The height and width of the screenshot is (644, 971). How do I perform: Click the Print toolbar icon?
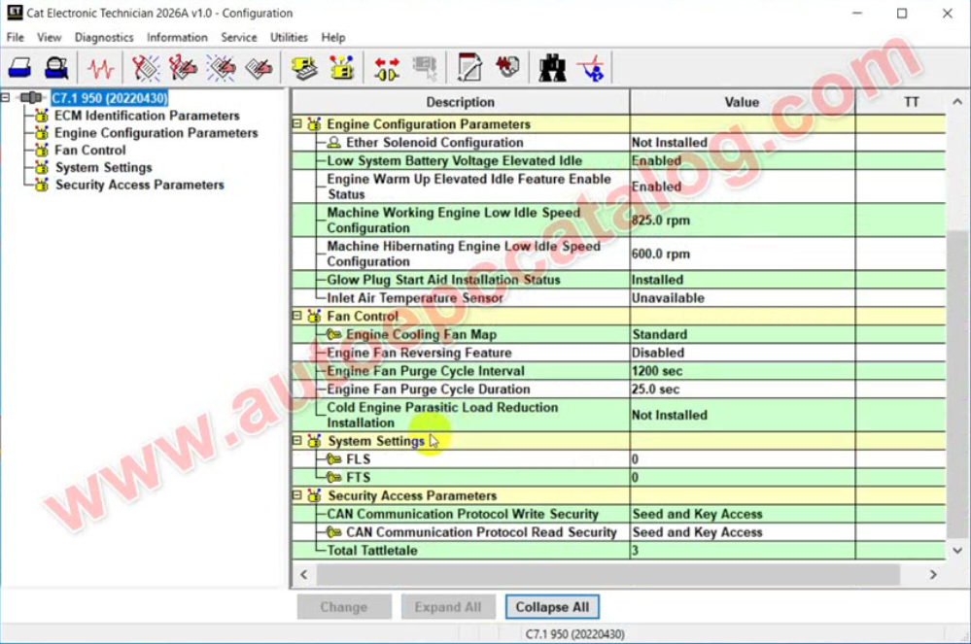click(21, 69)
